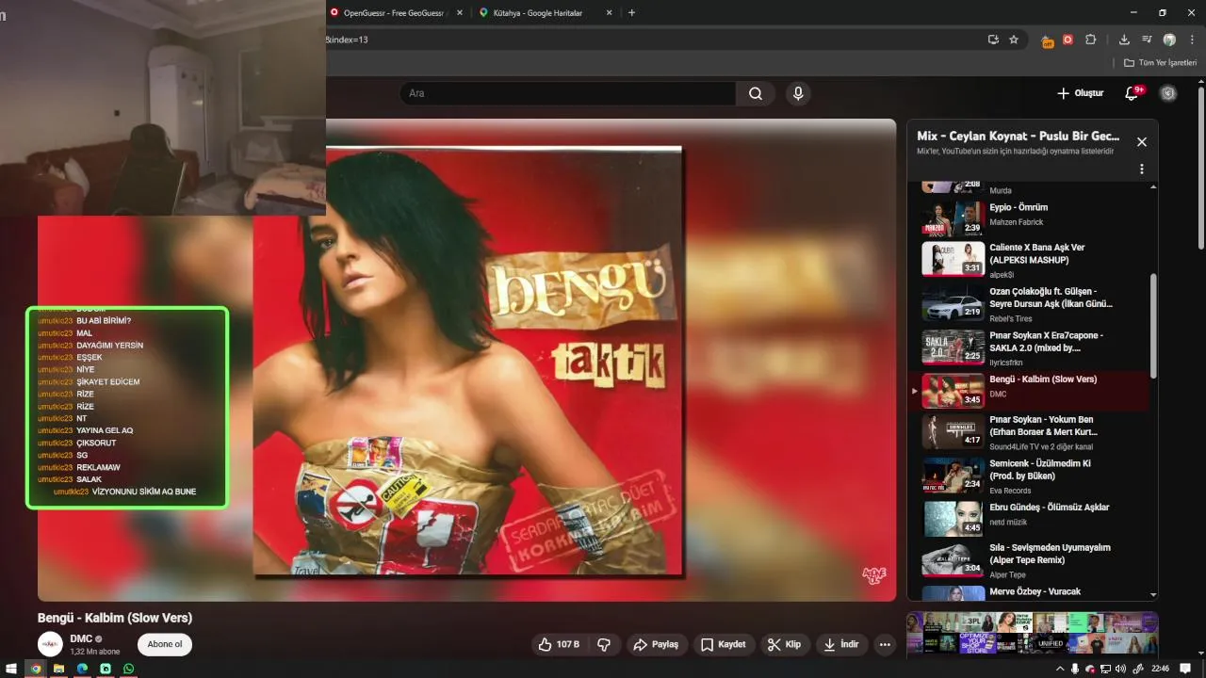Open the media controls icon in Chrome toolbar

pos(1147,40)
